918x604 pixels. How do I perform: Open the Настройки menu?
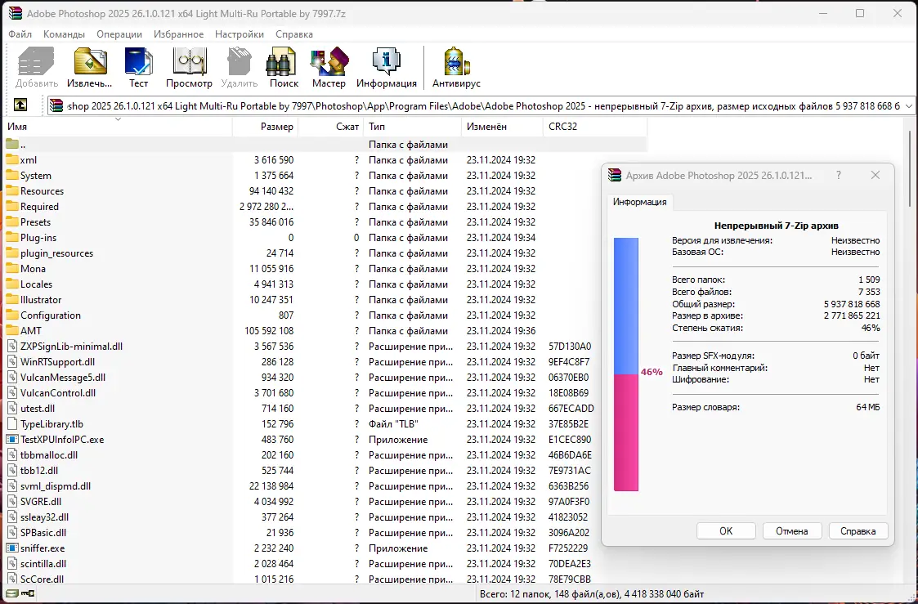[240, 34]
